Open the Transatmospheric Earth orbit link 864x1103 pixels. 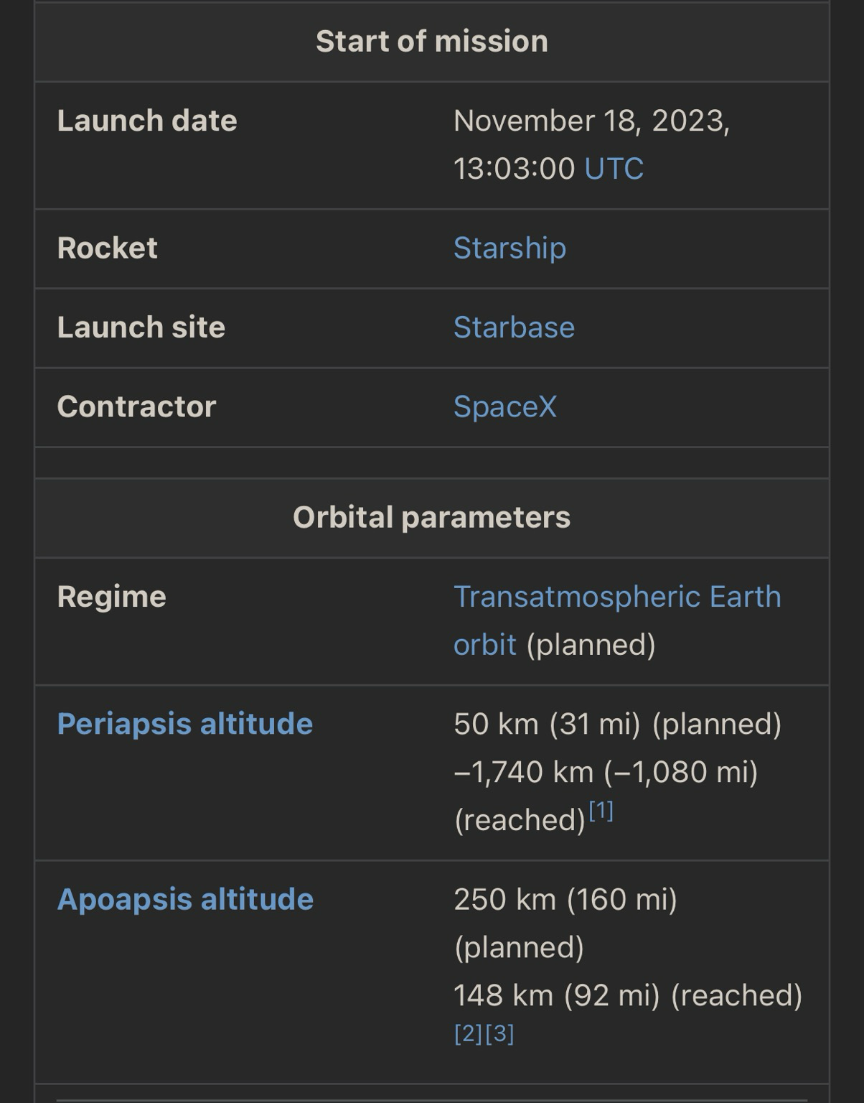(616, 597)
